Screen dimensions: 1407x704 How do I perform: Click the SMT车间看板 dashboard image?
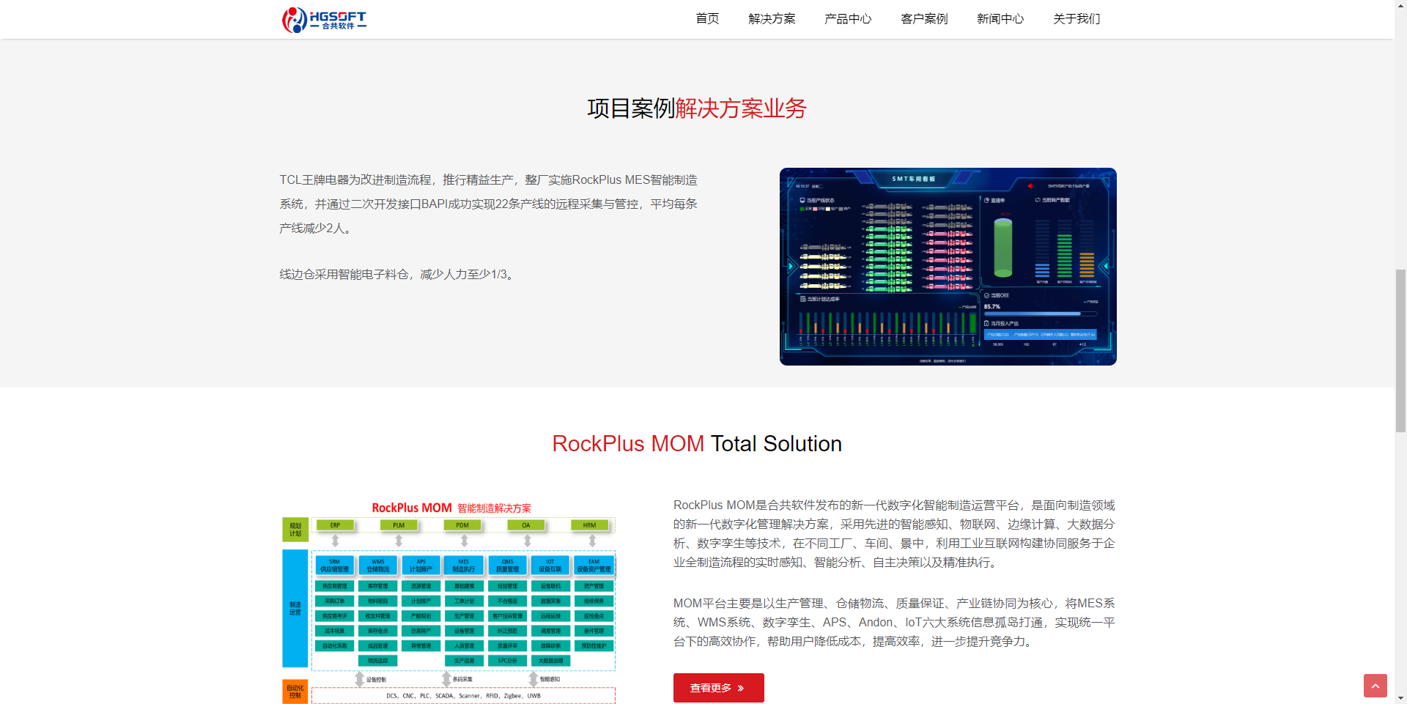948,267
